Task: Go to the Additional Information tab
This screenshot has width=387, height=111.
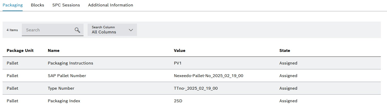Action: (110, 5)
